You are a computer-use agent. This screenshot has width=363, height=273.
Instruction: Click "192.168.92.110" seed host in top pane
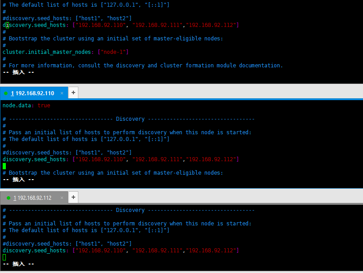101,25
